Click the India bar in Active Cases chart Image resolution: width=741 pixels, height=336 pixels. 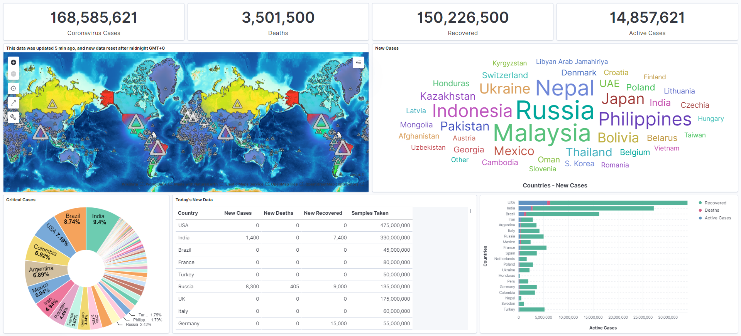(x=586, y=209)
